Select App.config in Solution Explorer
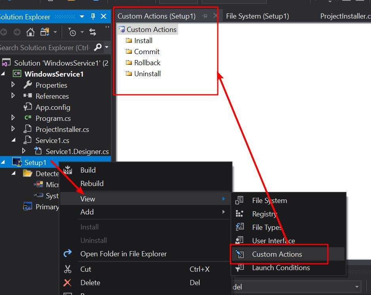 pos(53,107)
